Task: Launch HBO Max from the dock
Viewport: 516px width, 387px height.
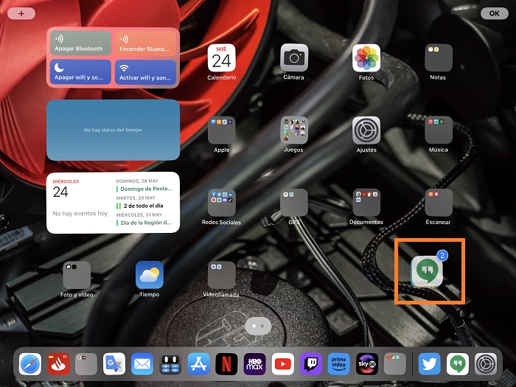Action: (x=255, y=364)
